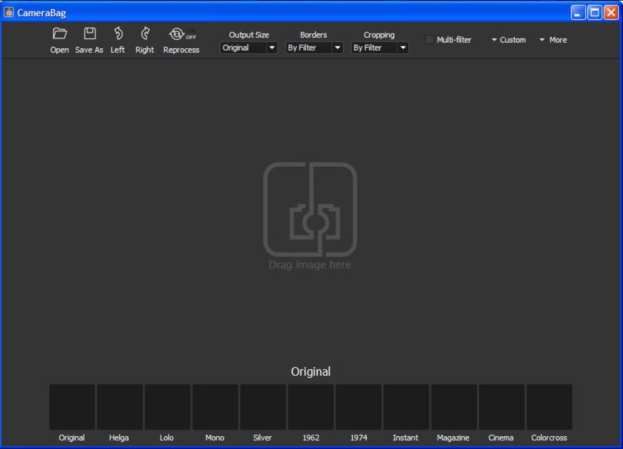623x449 pixels.
Task: Select the 1962 filter thumbnail
Action: tap(311, 407)
